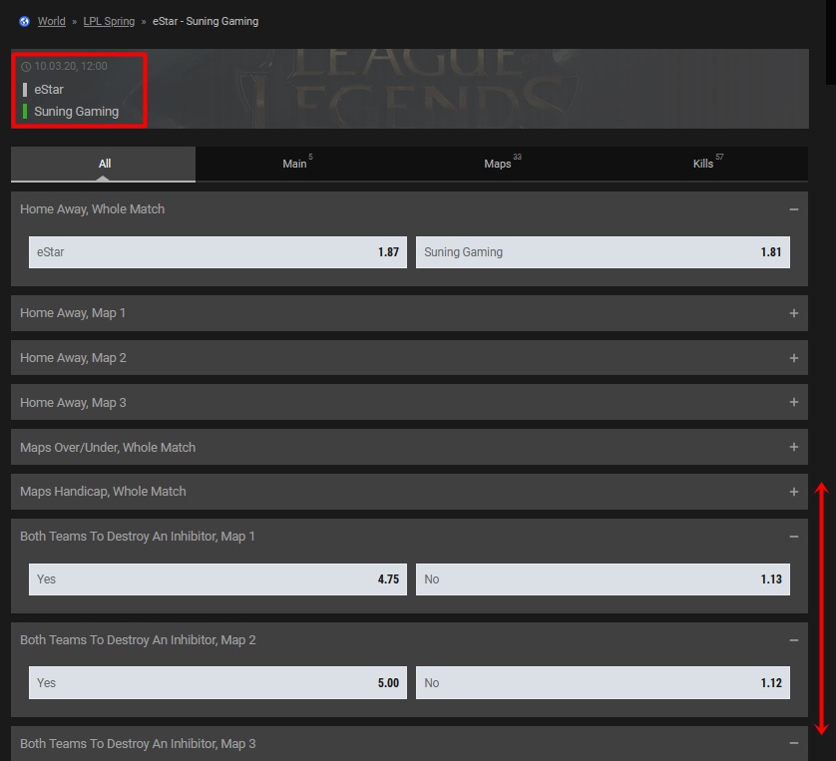Pick No at 1.13 for Map 1 inhibitor

tap(603, 579)
